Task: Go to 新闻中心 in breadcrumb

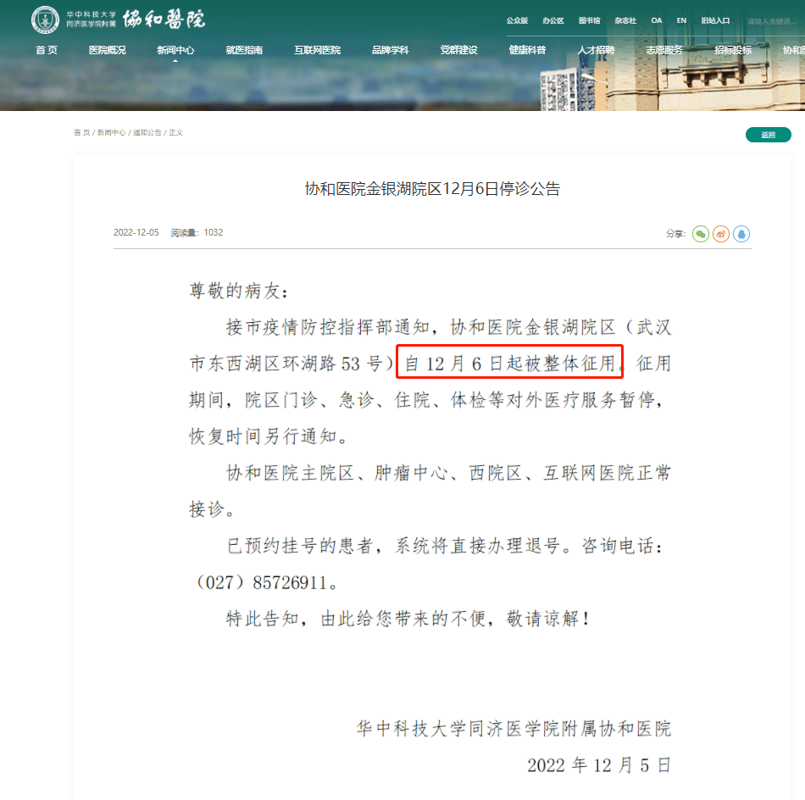Action: tap(111, 132)
